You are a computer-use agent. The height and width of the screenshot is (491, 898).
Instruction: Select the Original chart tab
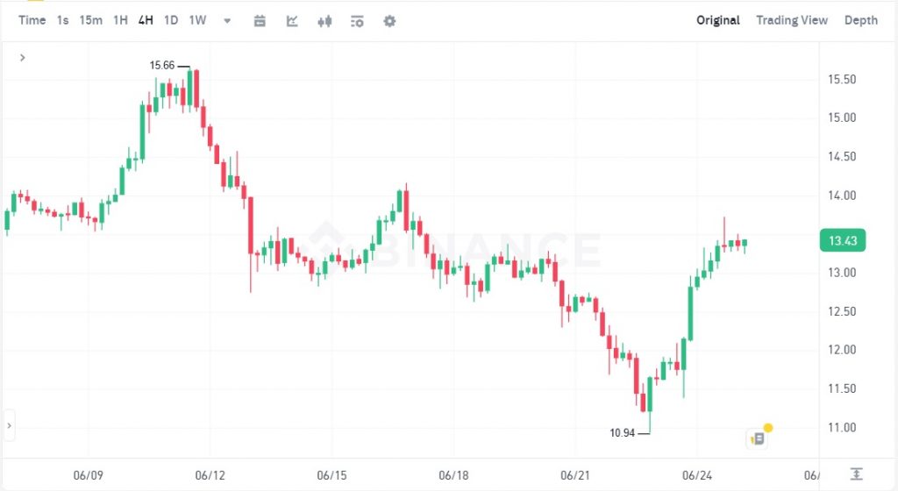718,20
